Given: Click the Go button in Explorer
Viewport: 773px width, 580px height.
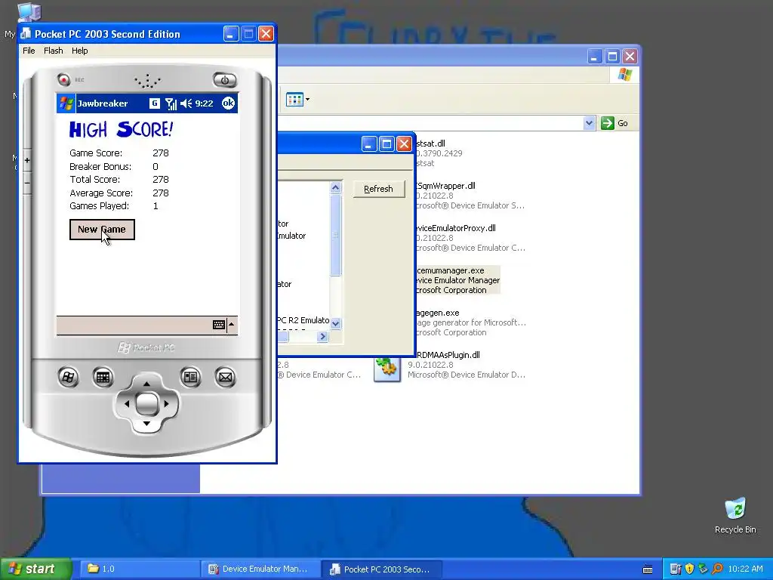Looking at the screenshot, I should (614, 123).
